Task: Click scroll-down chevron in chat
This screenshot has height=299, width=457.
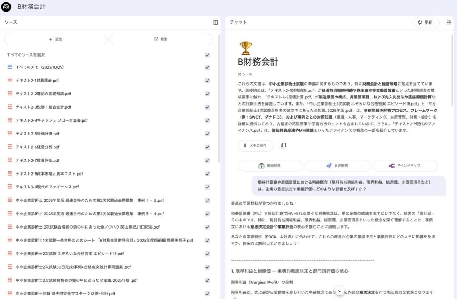Action: pyautogui.click(x=340, y=291)
